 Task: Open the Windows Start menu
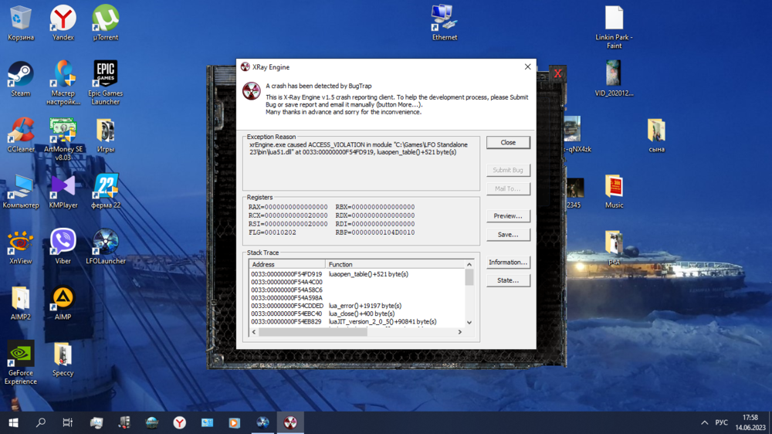pyautogui.click(x=13, y=422)
